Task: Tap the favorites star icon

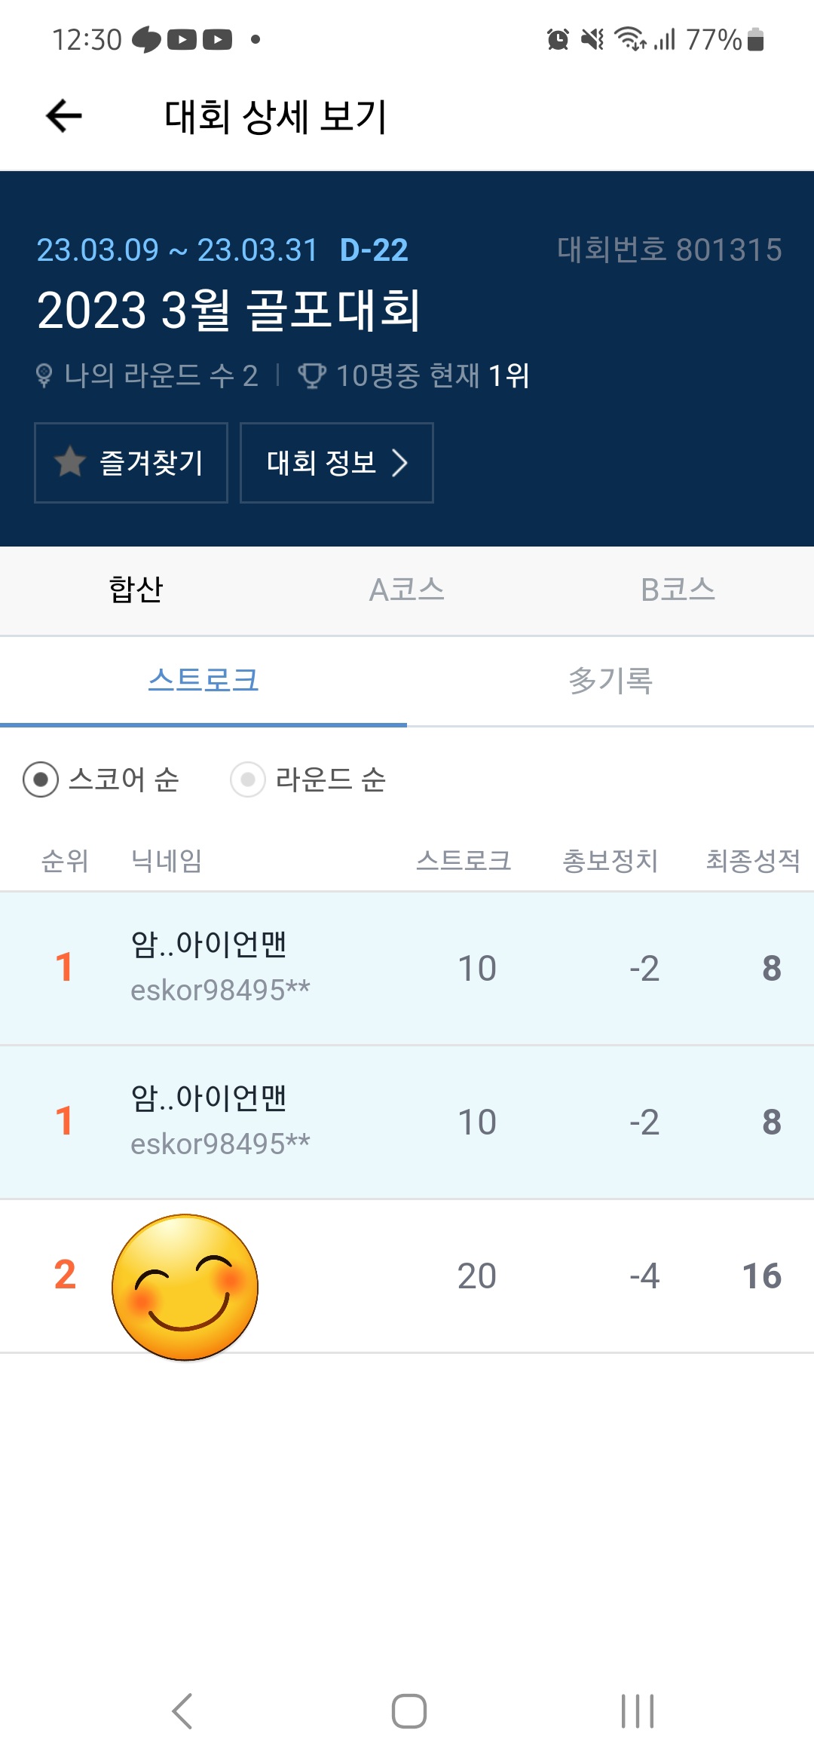Action: (x=70, y=462)
